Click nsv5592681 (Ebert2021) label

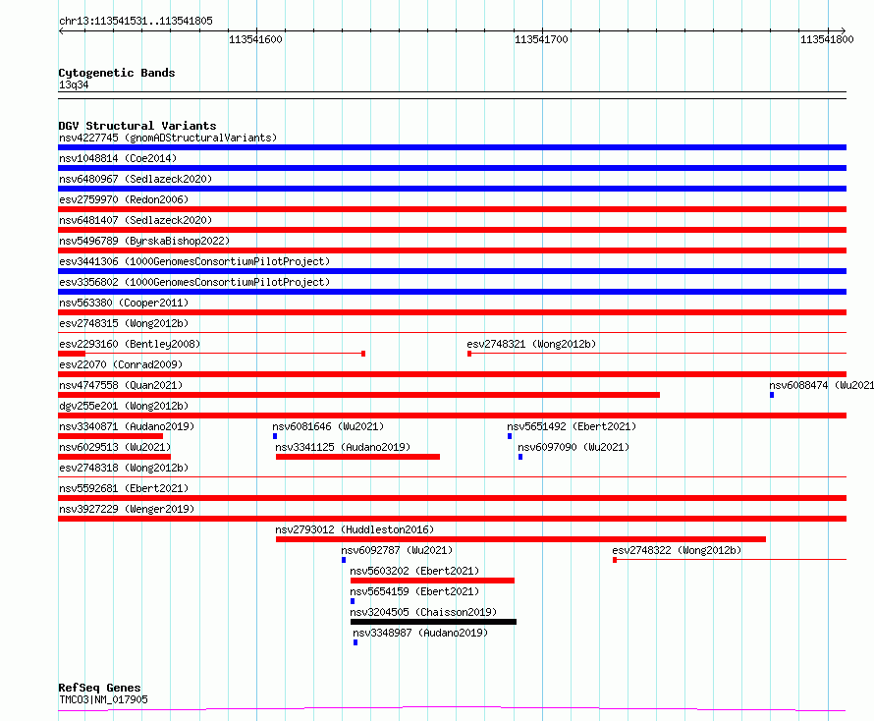[124, 488]
